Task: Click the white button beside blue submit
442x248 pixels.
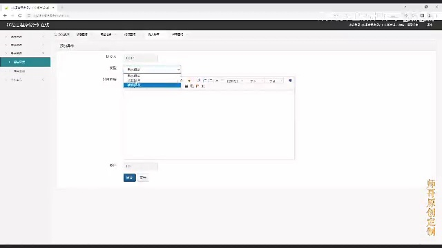Action: [143, 178]
